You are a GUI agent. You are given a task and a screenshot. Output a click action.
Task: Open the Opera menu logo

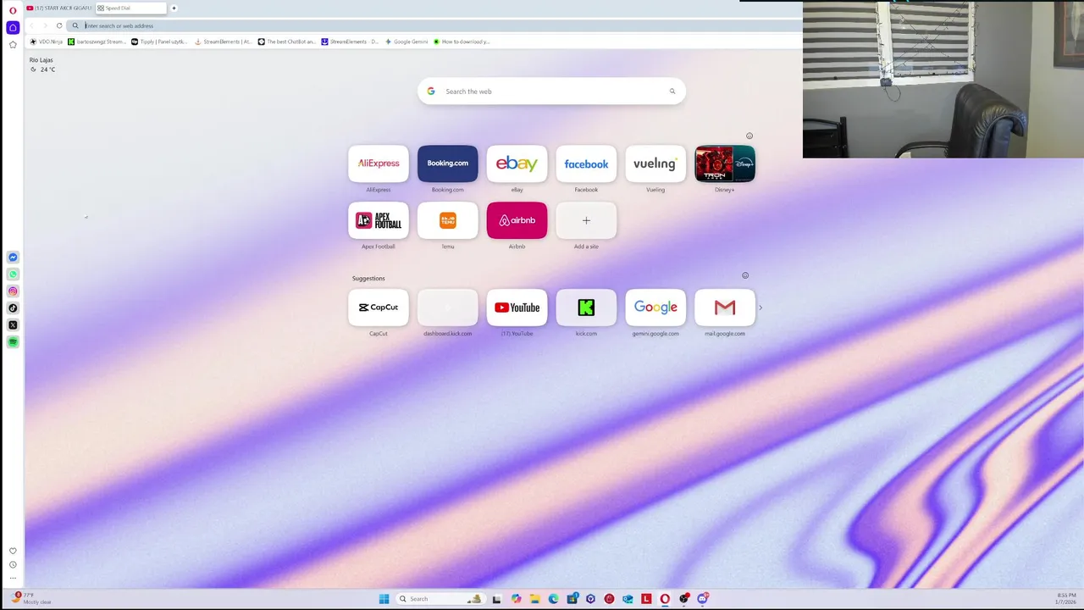point(13,10)
